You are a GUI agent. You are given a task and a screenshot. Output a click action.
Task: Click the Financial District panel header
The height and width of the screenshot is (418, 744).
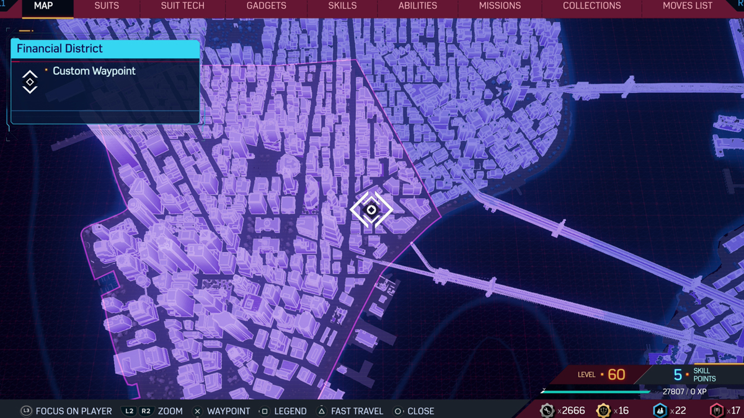105,49
